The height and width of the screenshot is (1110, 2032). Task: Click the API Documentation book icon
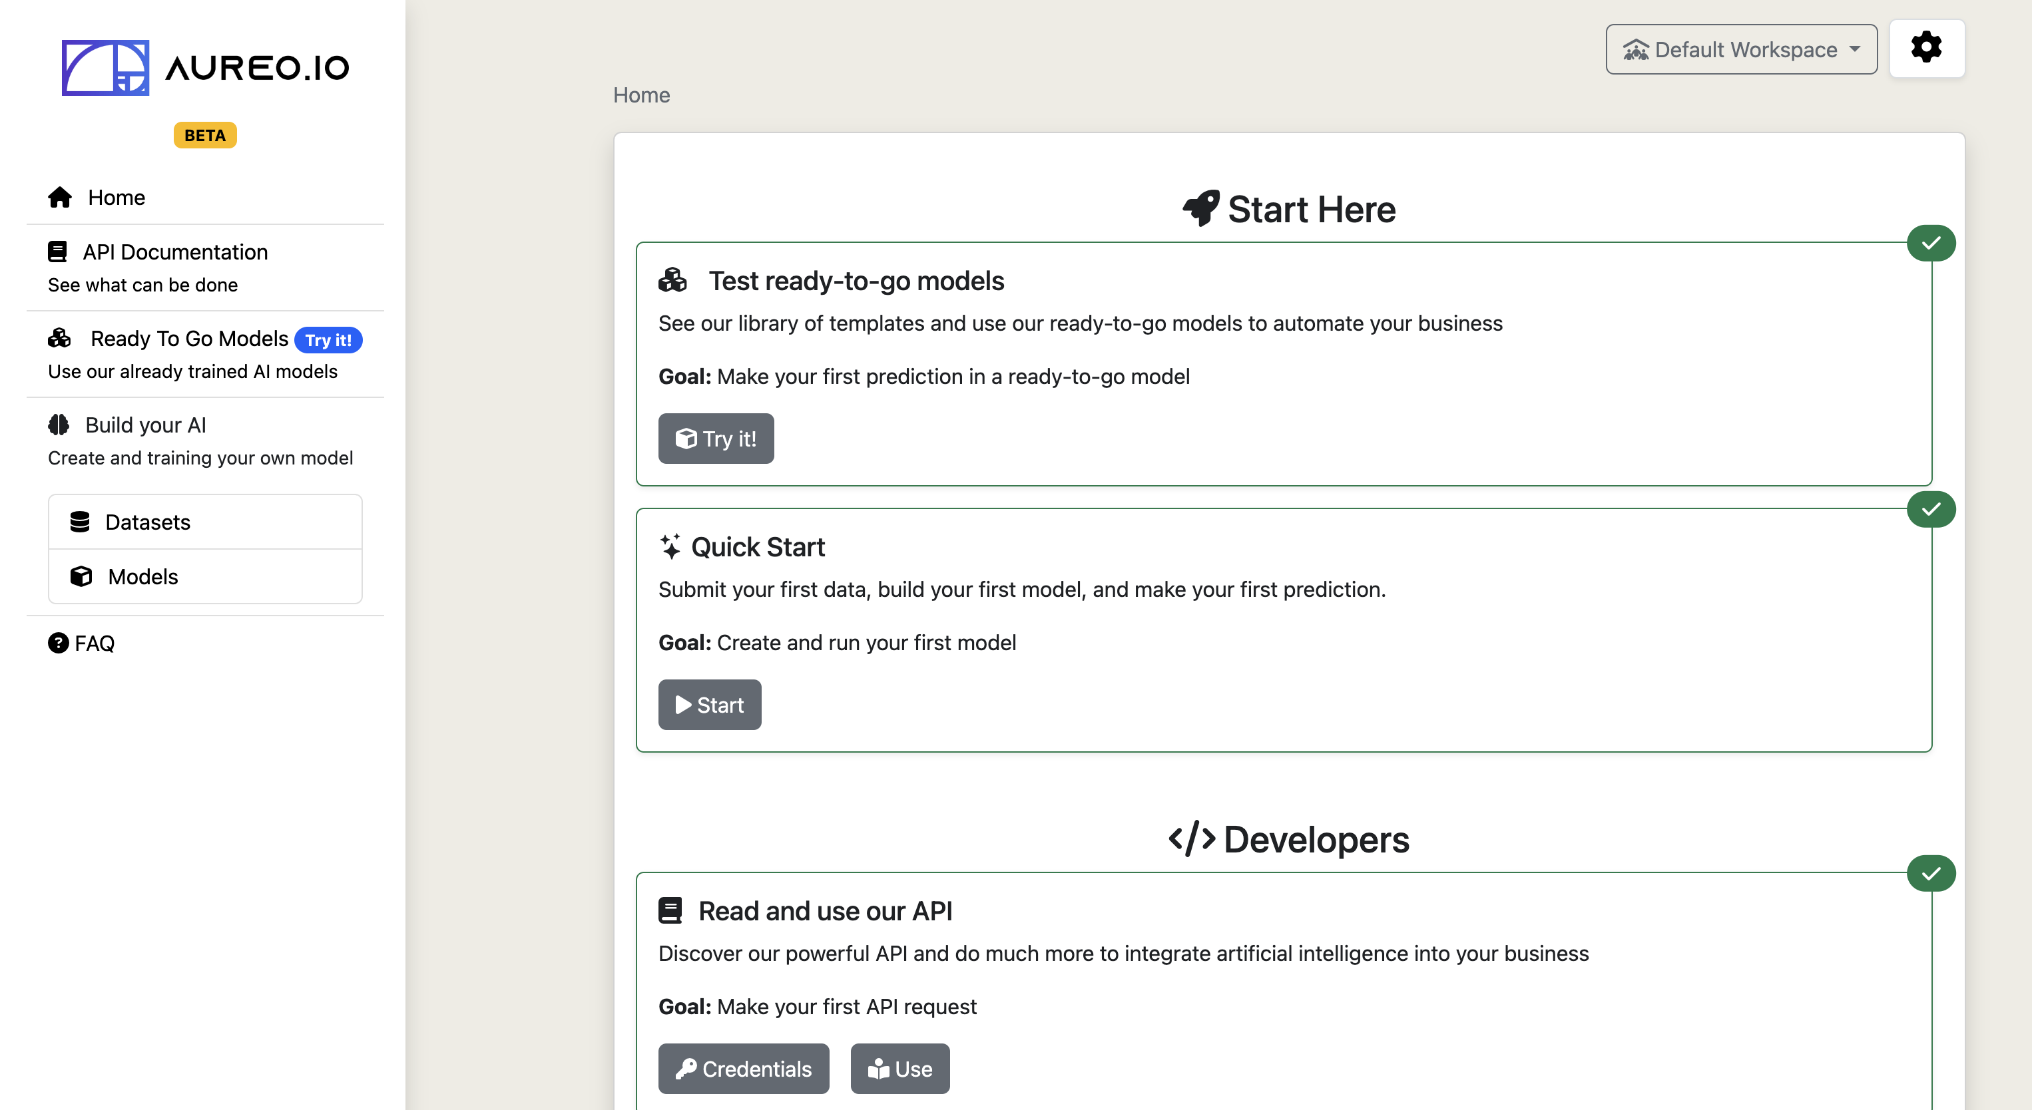(57, 252)
